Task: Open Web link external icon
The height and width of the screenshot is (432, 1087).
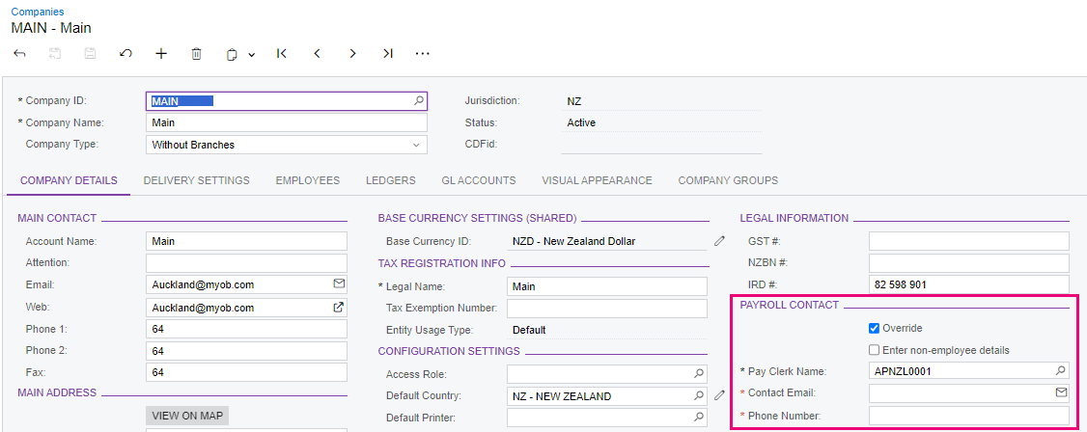Action: pos(338,308)
